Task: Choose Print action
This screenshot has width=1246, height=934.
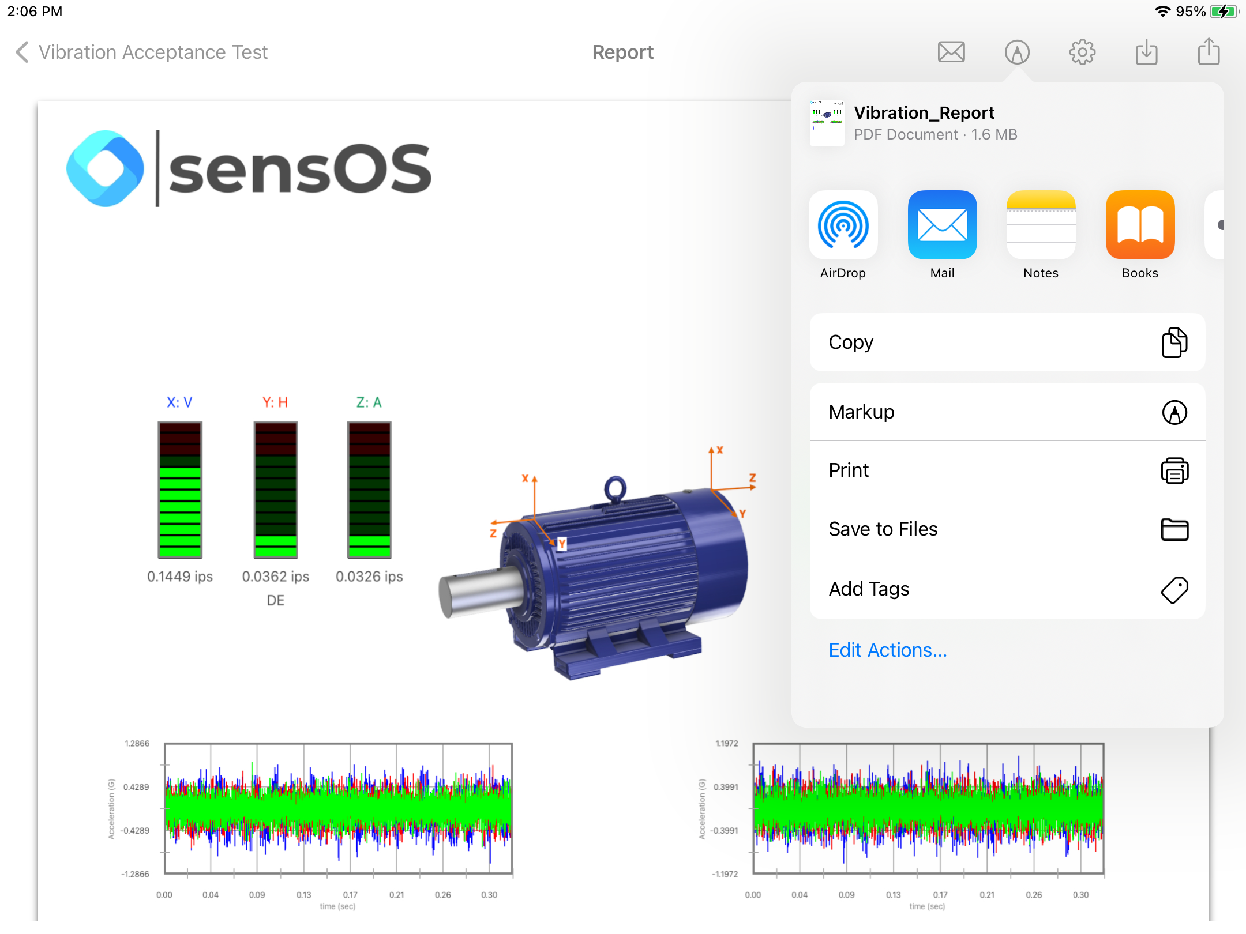Action: (1008, 470)
